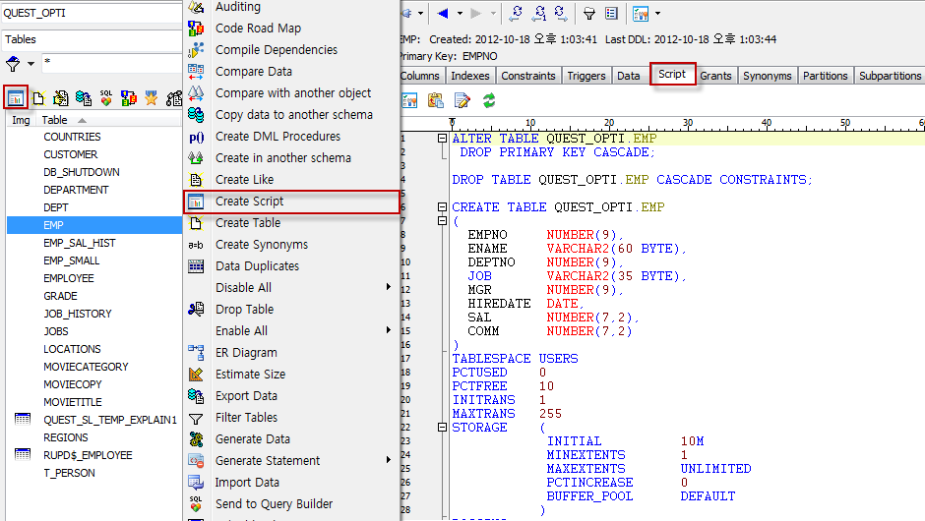Choose Create Script from the context menu

point(249,202)
